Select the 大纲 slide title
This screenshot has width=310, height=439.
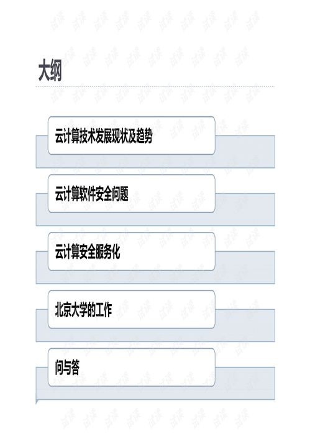tap(50, 72)
